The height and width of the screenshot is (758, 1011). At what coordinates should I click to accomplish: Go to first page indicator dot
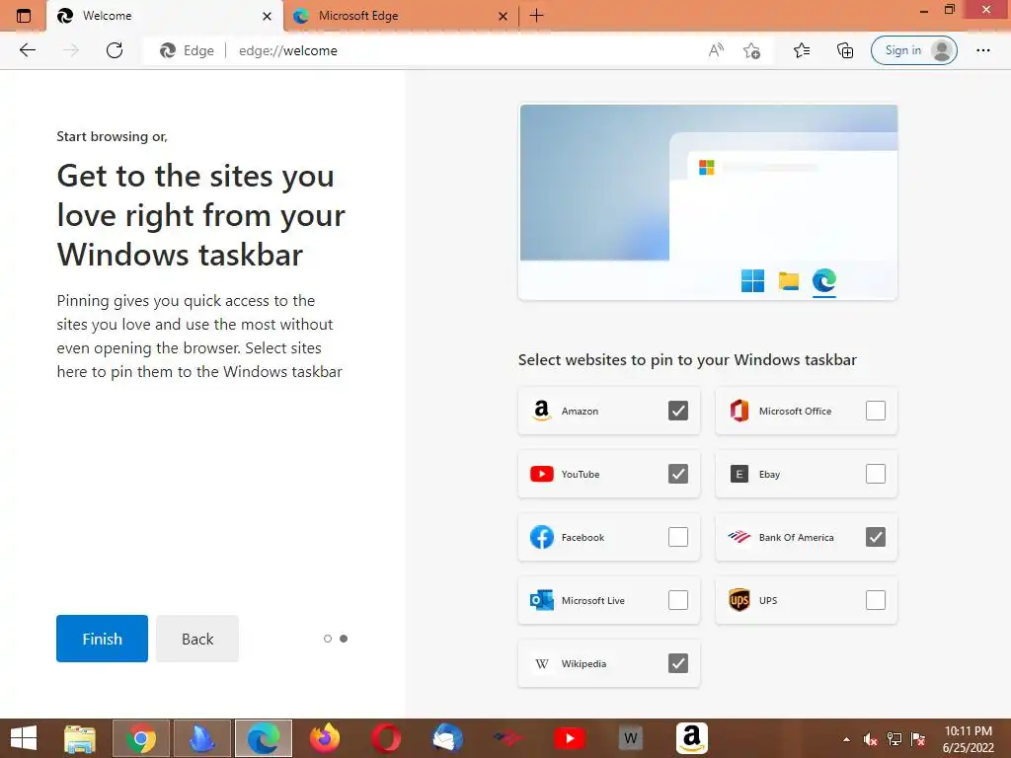(x=328, y=639)
